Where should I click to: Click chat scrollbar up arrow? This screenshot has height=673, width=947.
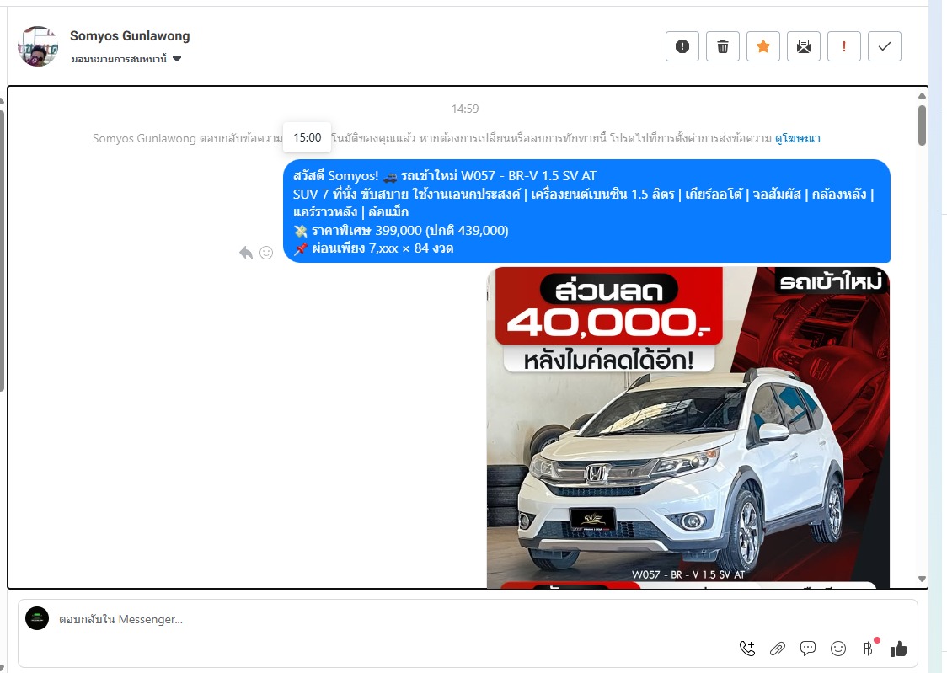[922, 95]
